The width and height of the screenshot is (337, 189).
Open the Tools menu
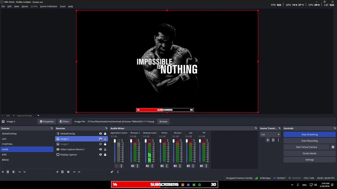(x=63, y=6)
